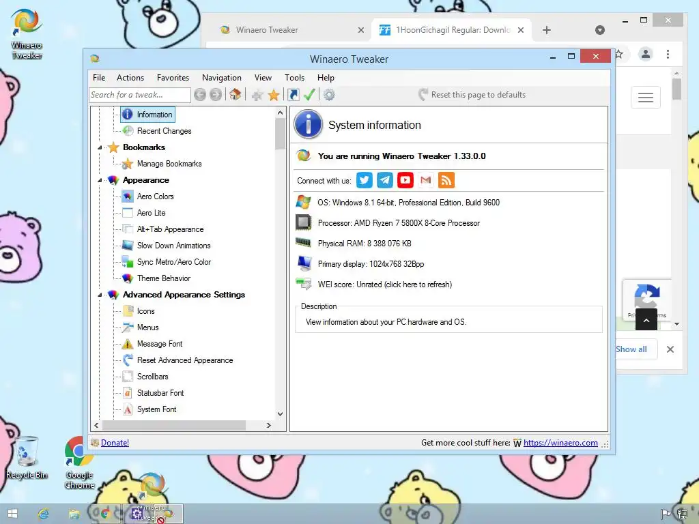699x524 pixels.
Task: Switch to Winaero Tweaker Chrome tab
Action: coord(292,30)
